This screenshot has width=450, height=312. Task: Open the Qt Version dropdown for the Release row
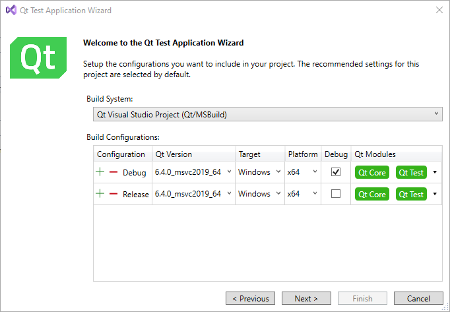tap(193, 194)
